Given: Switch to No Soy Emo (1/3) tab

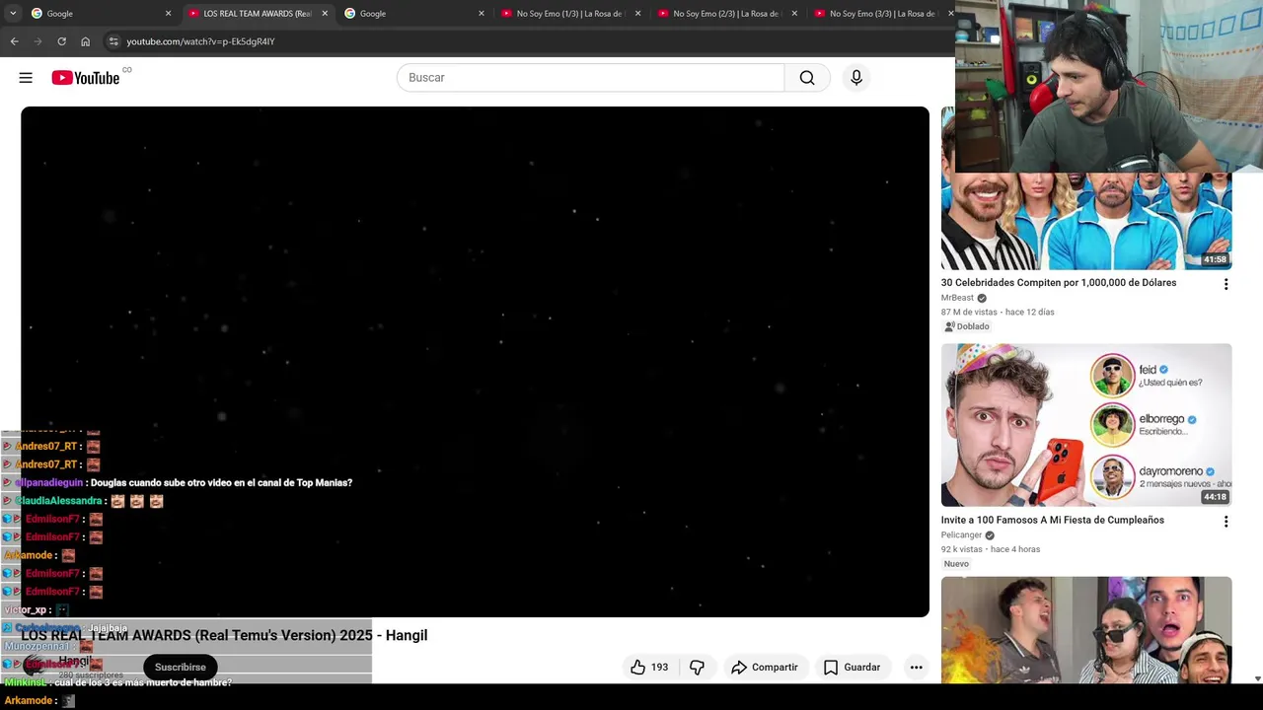Looking at the screenshot, I should 571,14.
